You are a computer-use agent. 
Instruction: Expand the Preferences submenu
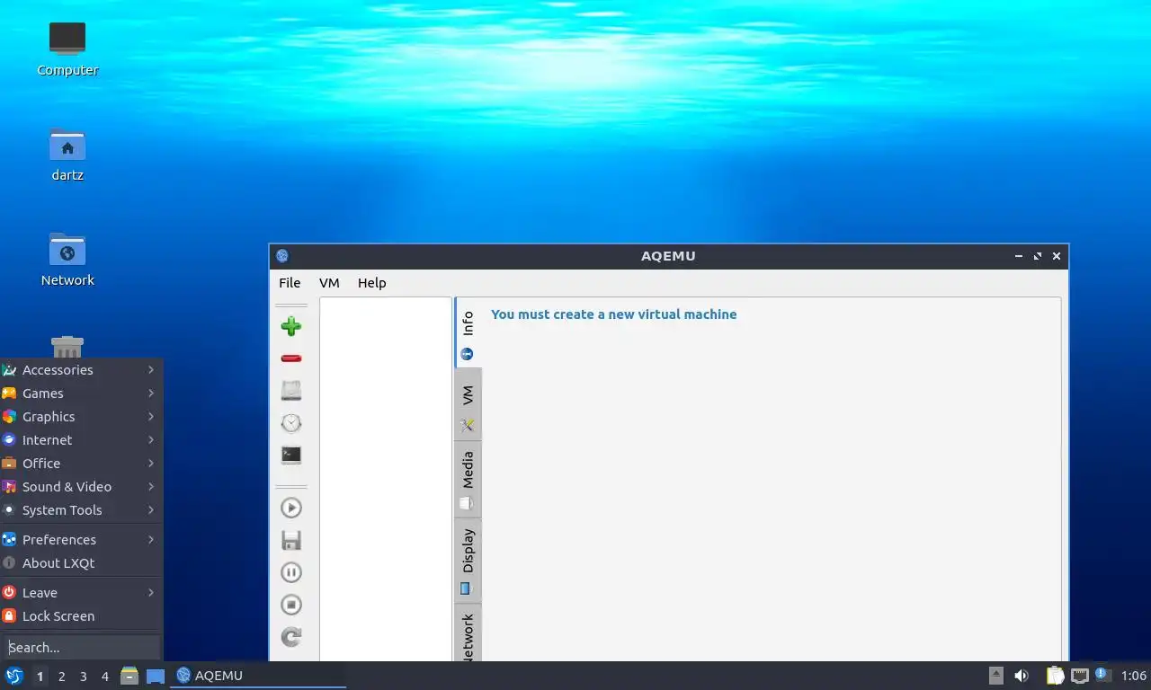tap(82, 540)
